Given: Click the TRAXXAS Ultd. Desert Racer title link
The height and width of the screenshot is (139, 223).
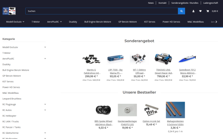Looking at the screenshot, I should coord(164,71).
